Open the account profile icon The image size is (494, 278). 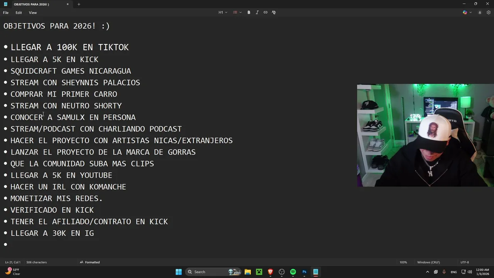tap(480, 12)
